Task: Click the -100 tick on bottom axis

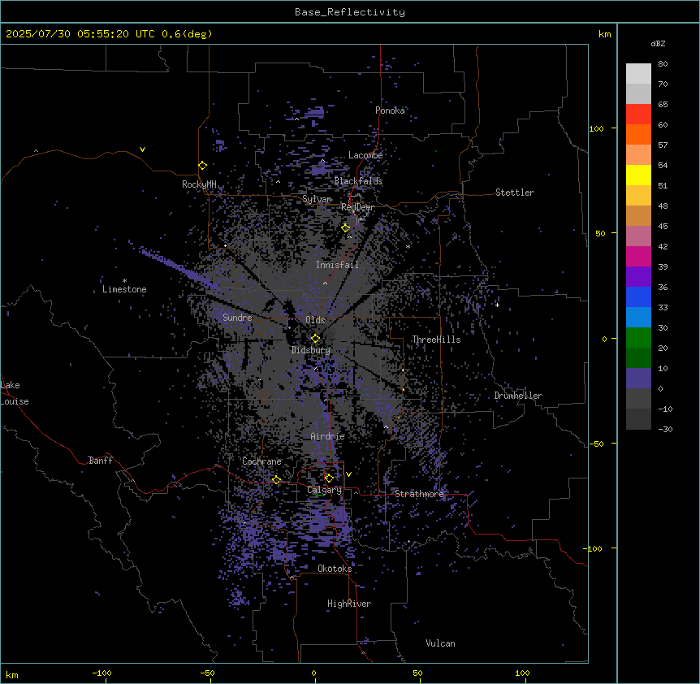Action: tap(102, 673)
